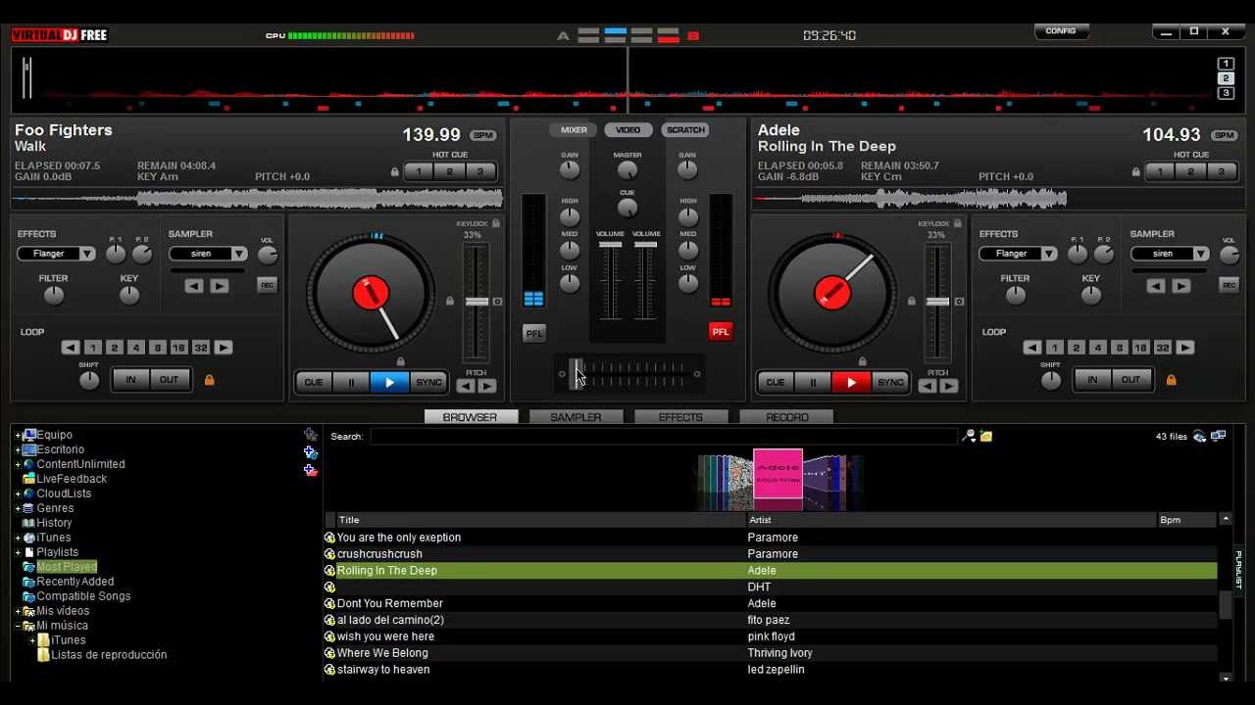1255x705 pixels.
Task: Click the left deck BPM tap button
Action: (483, 135)
